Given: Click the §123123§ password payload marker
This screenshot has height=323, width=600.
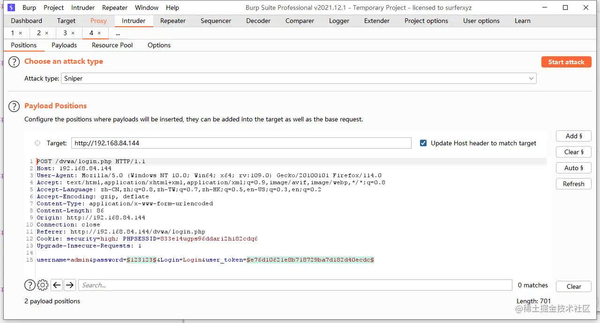Looking at the screenshot, I should 142,260.
